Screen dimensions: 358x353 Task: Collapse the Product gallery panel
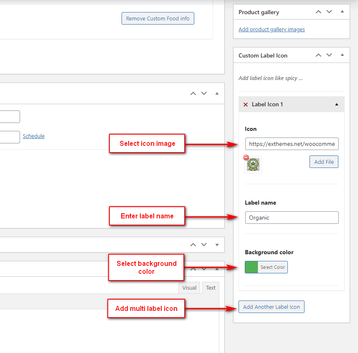point(342,12)
